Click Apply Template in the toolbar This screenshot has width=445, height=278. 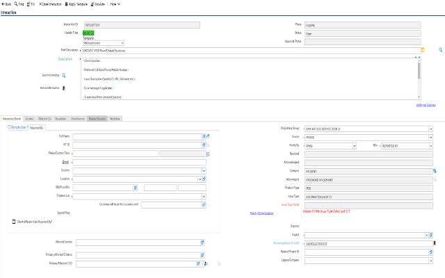tap(76, 4)
